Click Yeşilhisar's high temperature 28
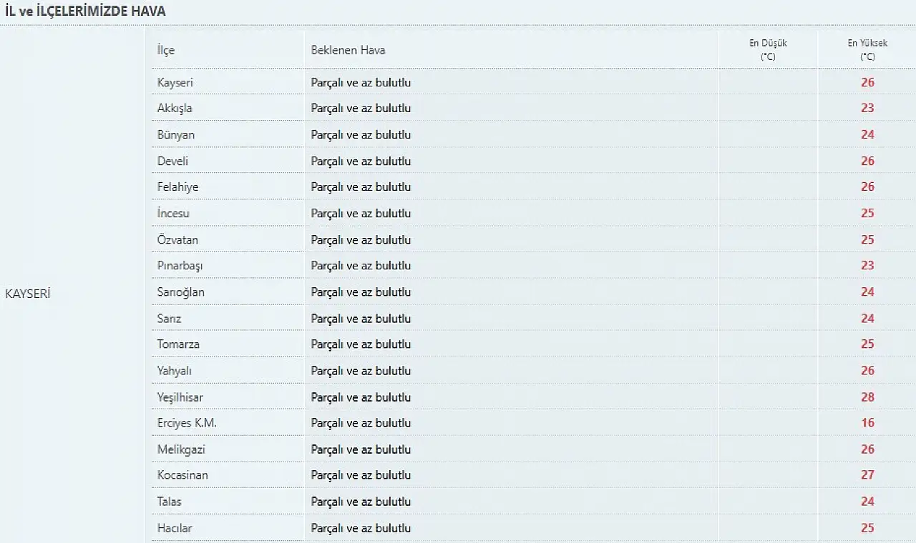The image size is (916, 543). coord(867,397)
